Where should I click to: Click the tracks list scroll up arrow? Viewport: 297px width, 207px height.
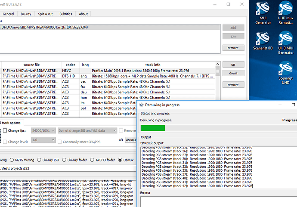click(218, 64)
